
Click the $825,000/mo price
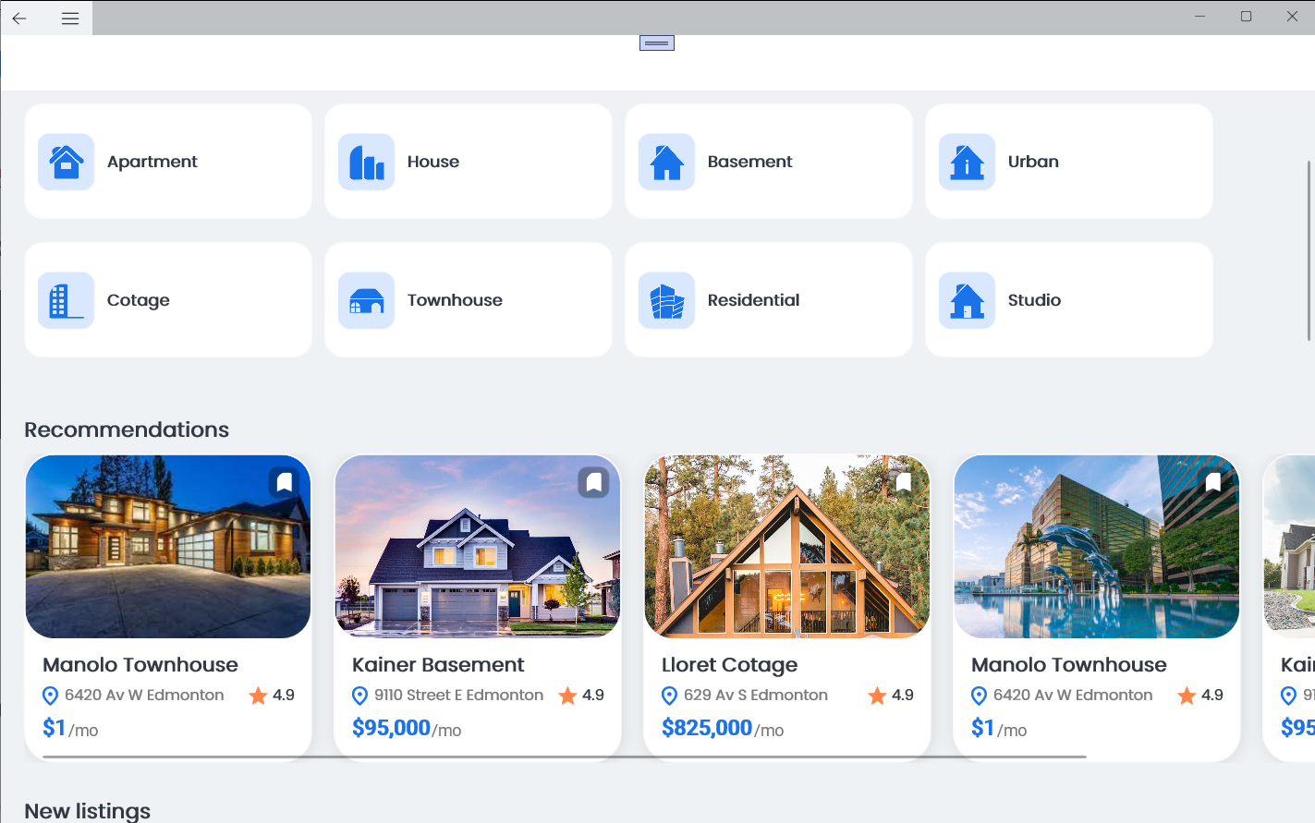click(723, 728)
